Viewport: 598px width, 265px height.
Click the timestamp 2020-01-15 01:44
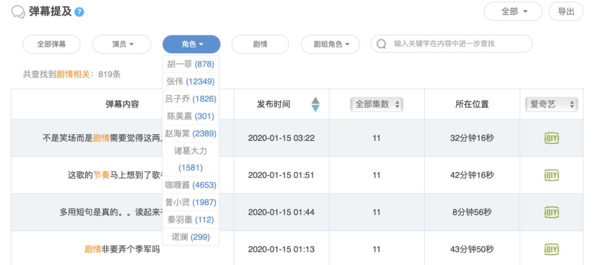pyautogui.click(x=281, y=212)
